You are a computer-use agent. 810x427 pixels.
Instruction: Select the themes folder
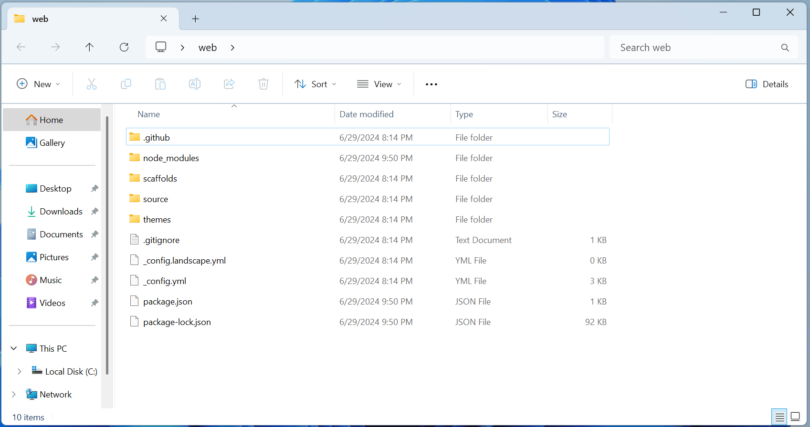click(x=368, y=219)
